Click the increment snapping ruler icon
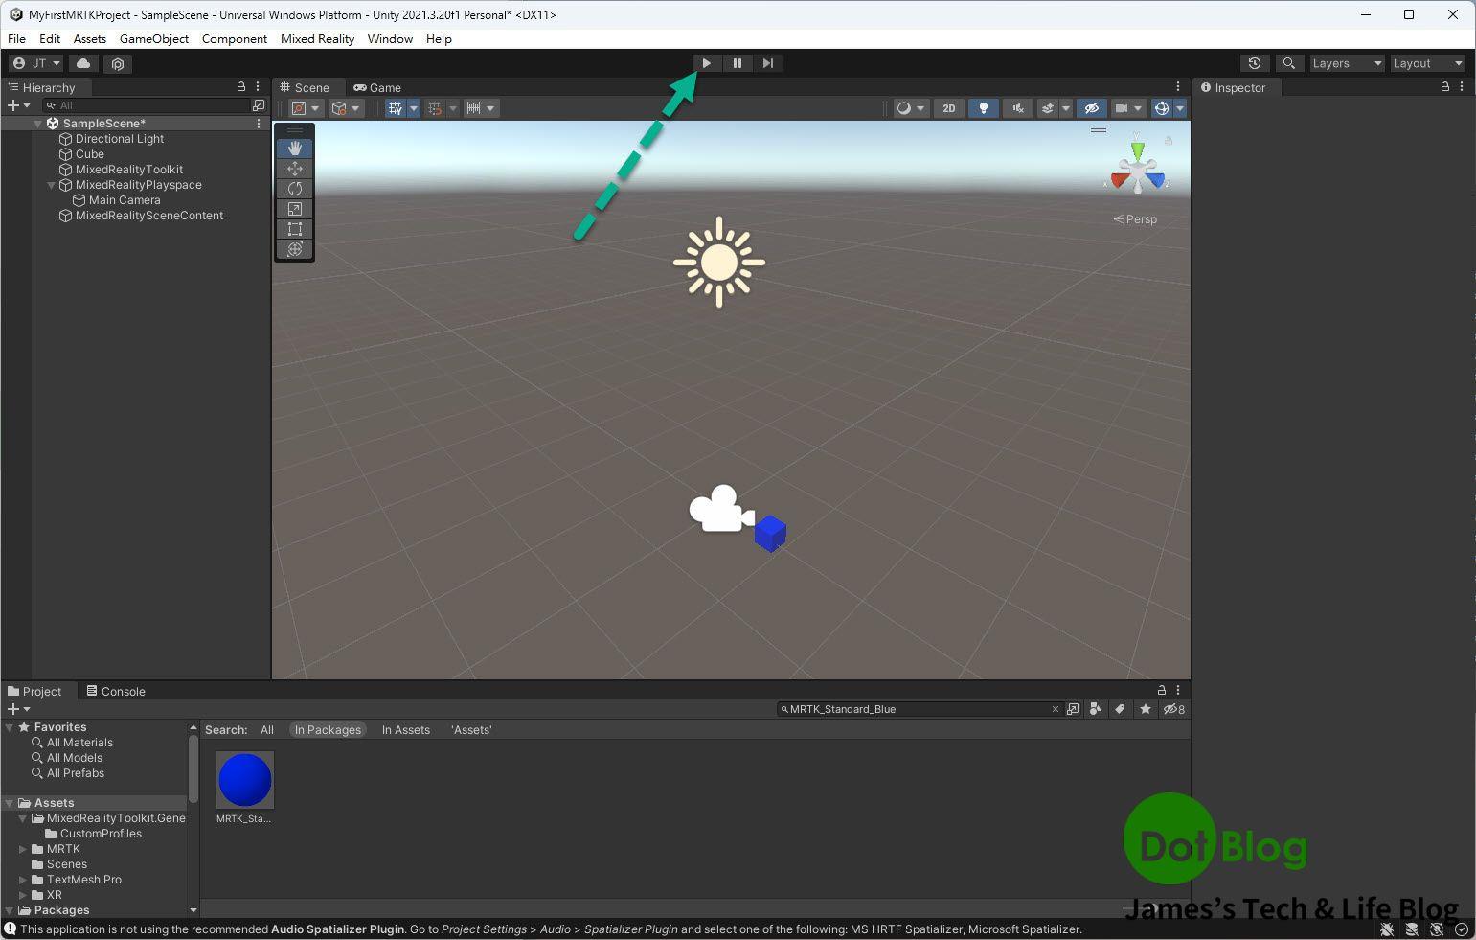The image size is (1476, 940). coord(474,108)
